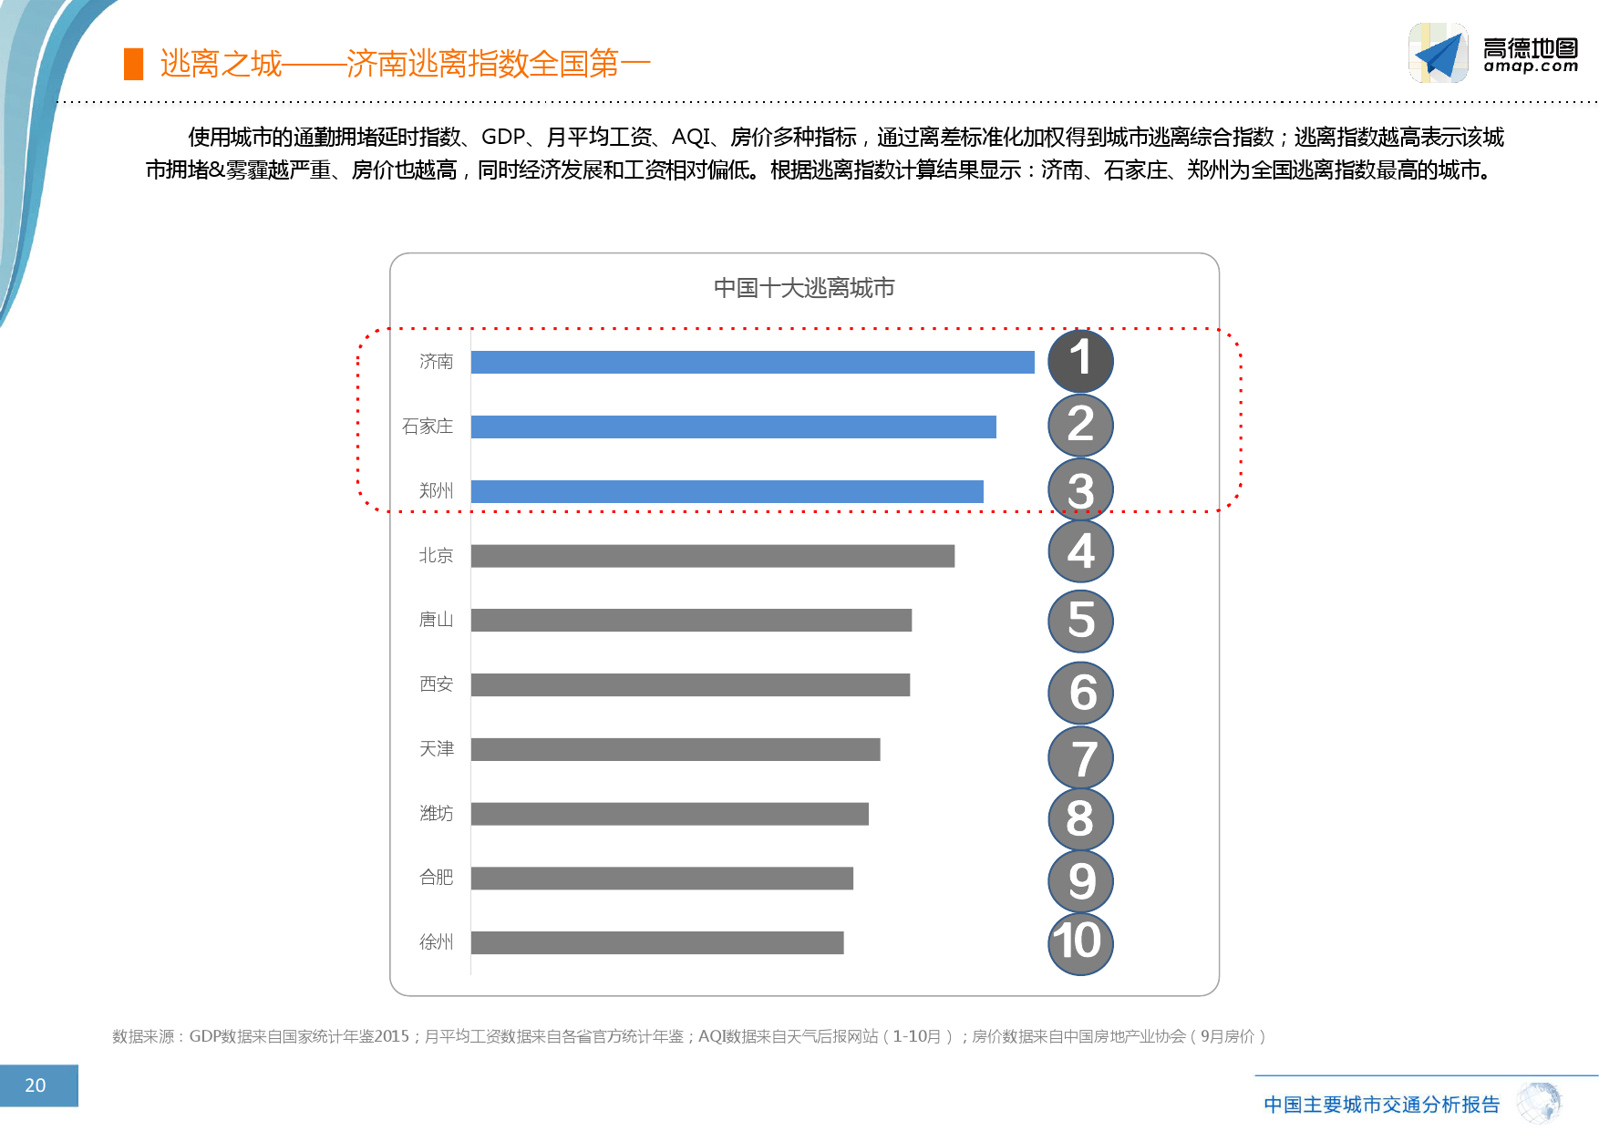The image size is (1599, 1131).
Task: Click the 石家庄 axis label
Action: click(428, 427)
